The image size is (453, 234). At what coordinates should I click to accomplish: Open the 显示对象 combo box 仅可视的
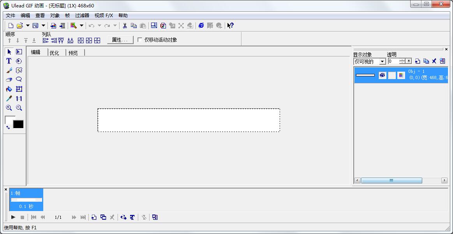(x=370, y=61)
